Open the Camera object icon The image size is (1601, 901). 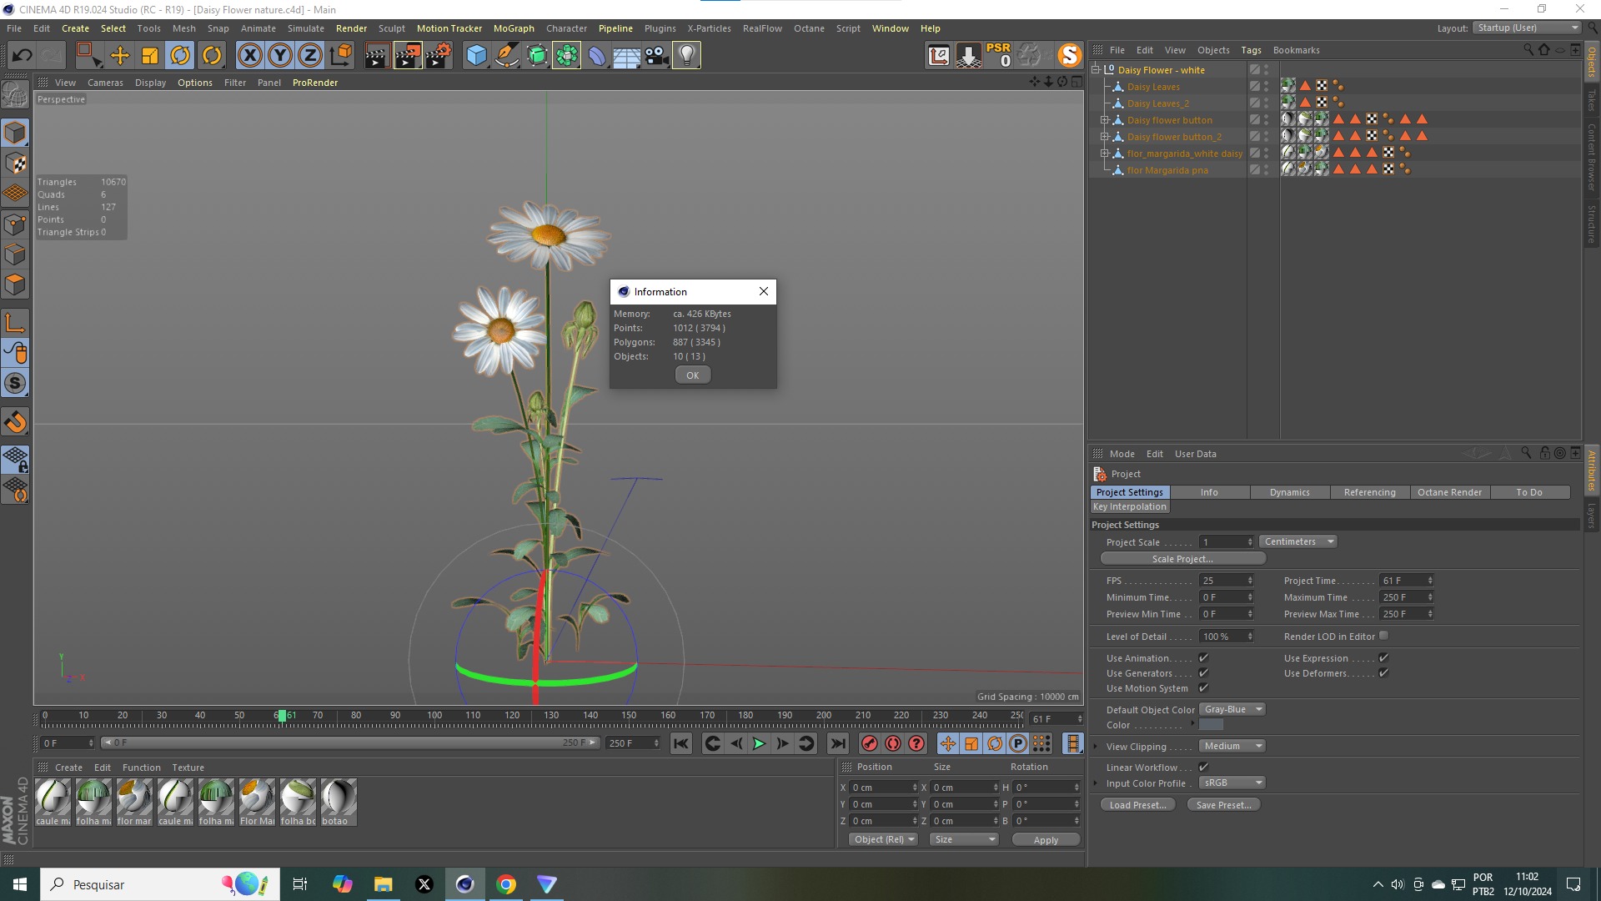656,56
